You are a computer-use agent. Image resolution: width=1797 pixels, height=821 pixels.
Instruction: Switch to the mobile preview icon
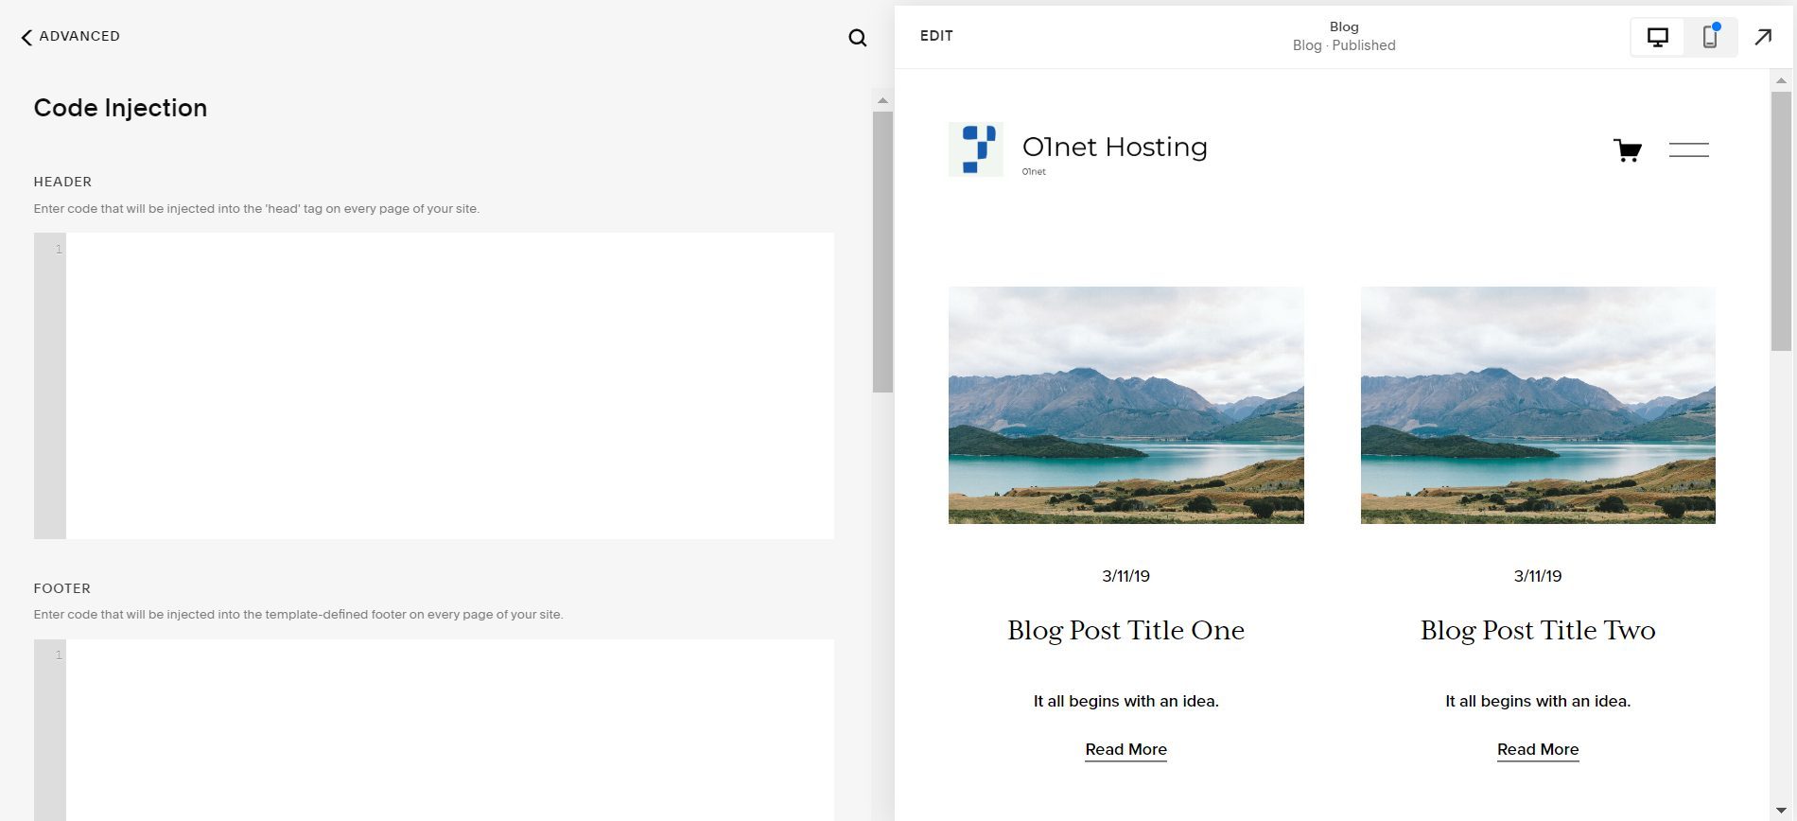[1710, 37]
